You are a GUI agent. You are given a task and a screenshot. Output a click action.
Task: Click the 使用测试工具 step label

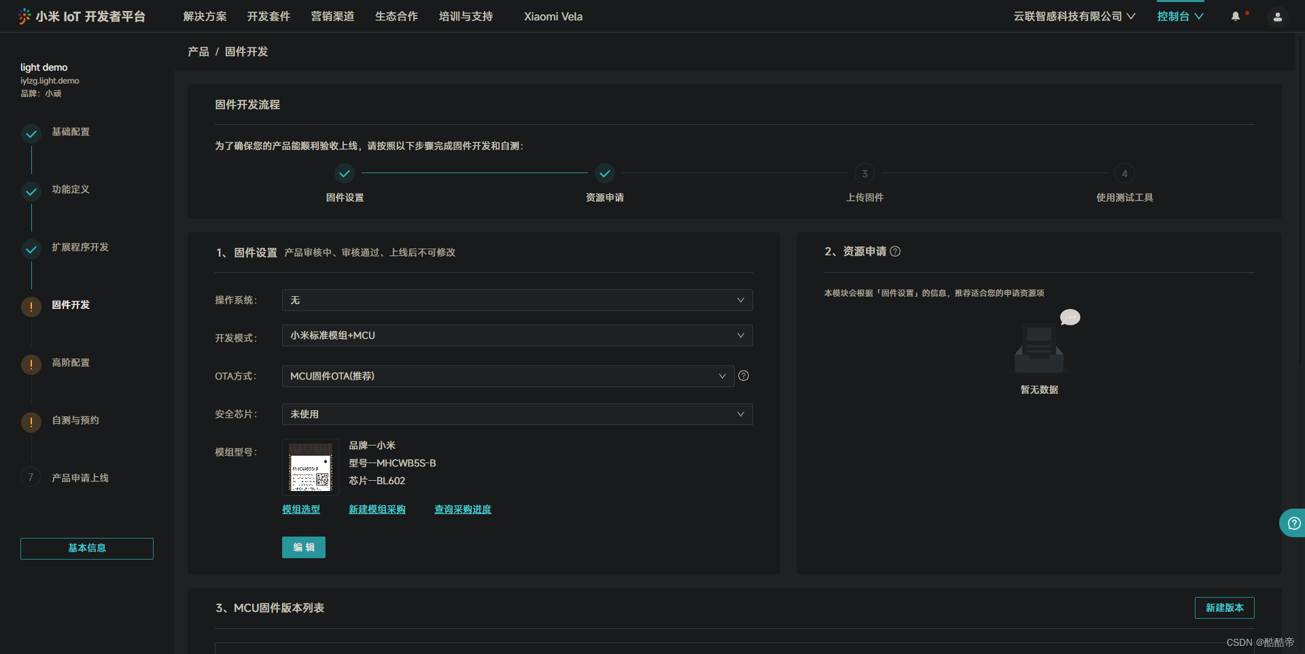click(x=1125, y=198)
